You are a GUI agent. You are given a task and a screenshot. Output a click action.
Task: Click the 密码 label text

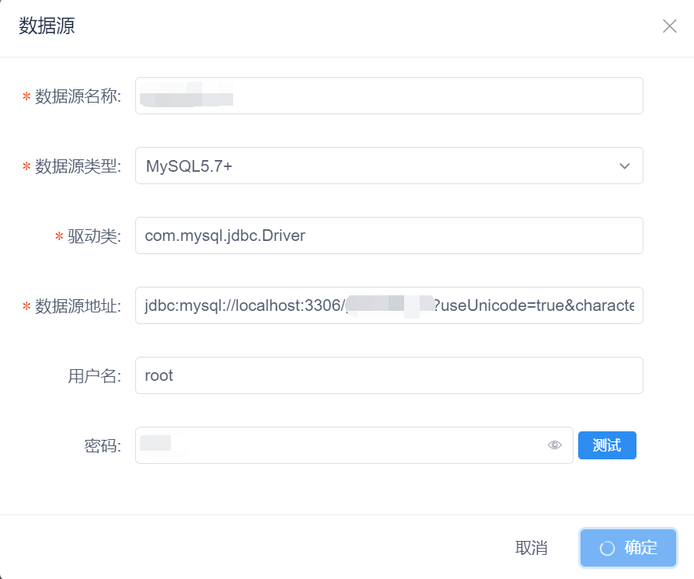click(103, 446)
